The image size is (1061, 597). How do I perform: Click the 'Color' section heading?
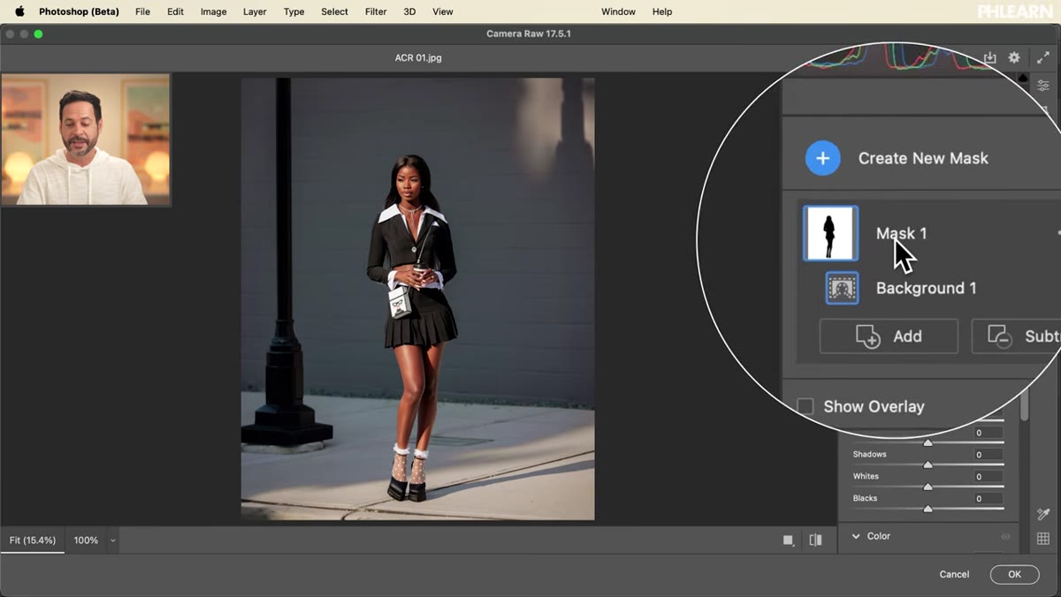click(x=878, y=536)
